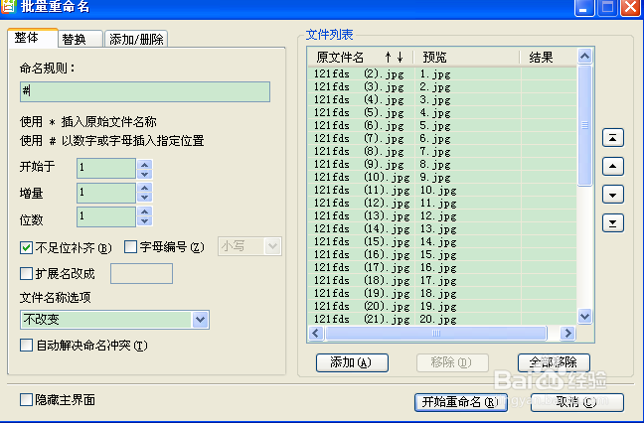Click preview name 15.jpg

coord(438,255)
